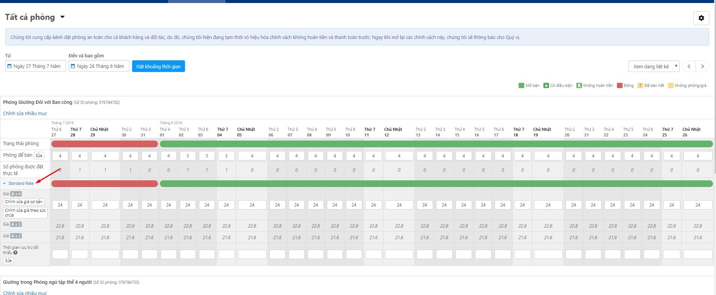Click 'Sửa' under 'Thời gian lưu trú tối thiểu'
This screenshot has height=295, width=716.
8,261
